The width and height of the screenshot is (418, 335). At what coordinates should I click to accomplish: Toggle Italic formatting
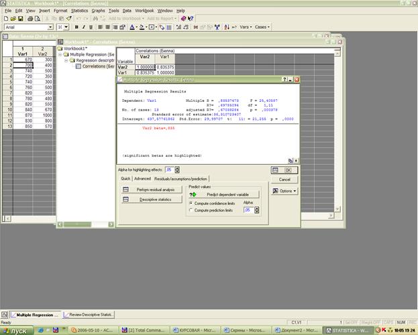[x=84, y=27]
